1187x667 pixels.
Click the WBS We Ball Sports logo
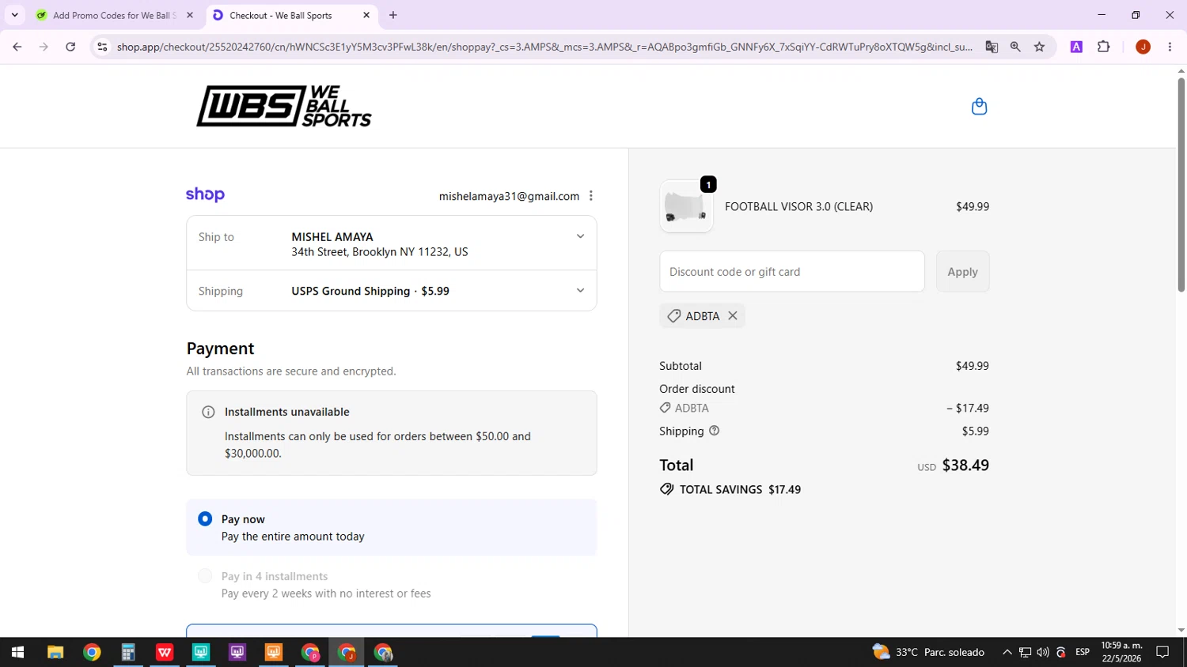tap(284, 106)
